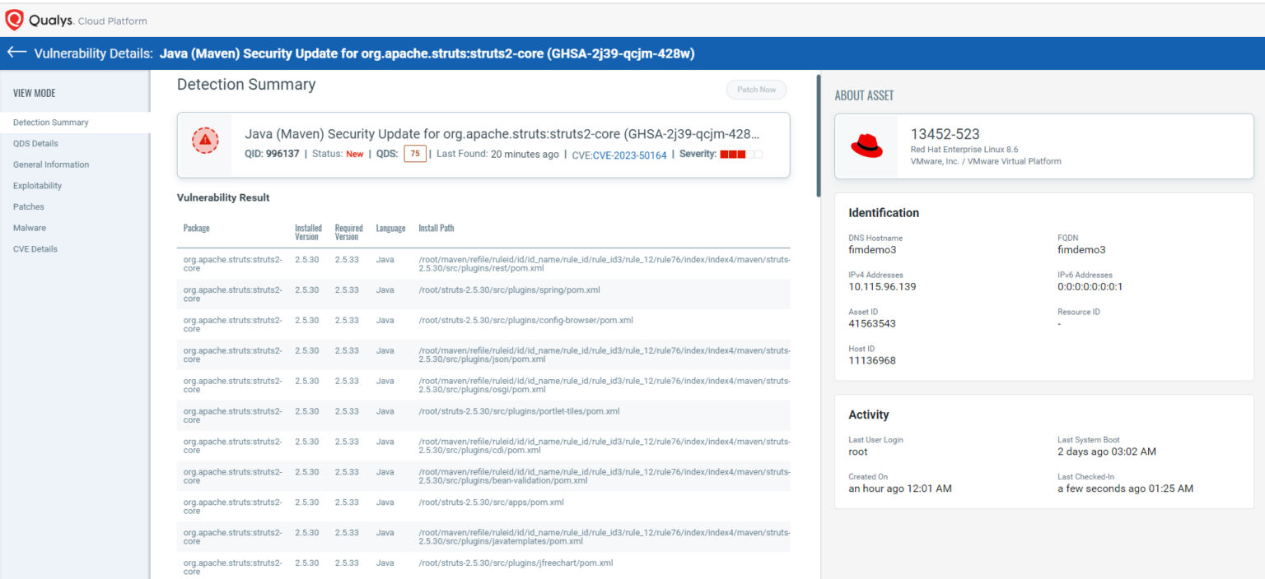This screenshot has height=579, width=1265.
Task: Click the Patch Now button
Action: [756, 90]
